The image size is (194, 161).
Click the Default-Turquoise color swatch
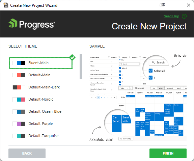19,136
